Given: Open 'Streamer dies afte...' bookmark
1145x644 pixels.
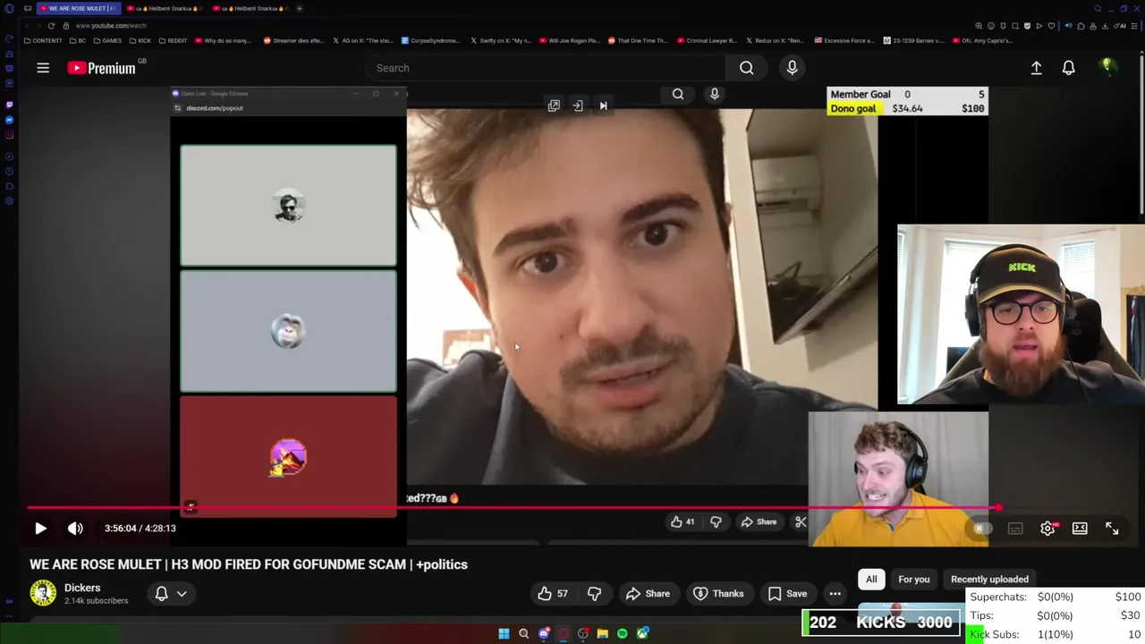Looking at the screenshot, I should 293,40.
